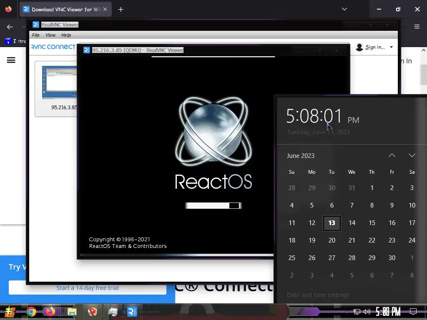The image size is (427, 320).
Task: Open the Start menu button on the taskbar
Action: (x=9, y=312)
